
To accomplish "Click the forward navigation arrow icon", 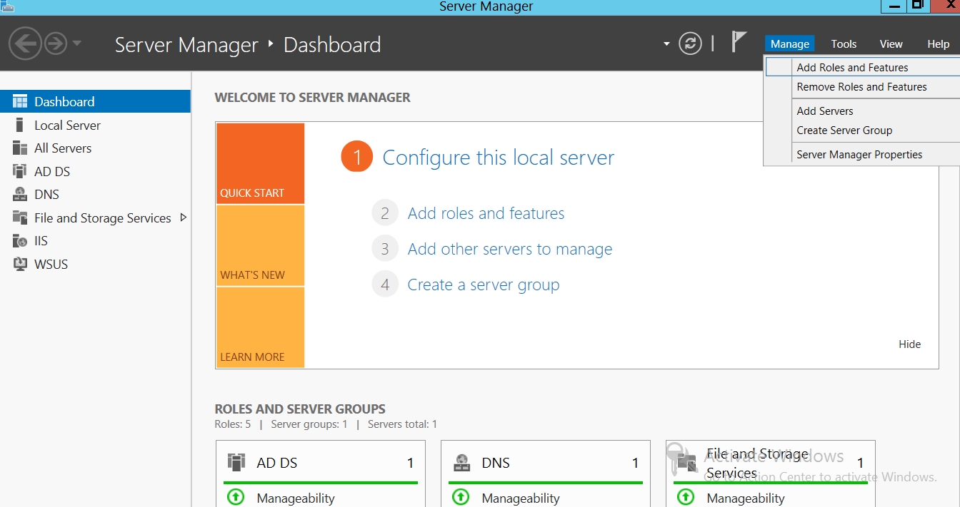I will tap(56, 44).
